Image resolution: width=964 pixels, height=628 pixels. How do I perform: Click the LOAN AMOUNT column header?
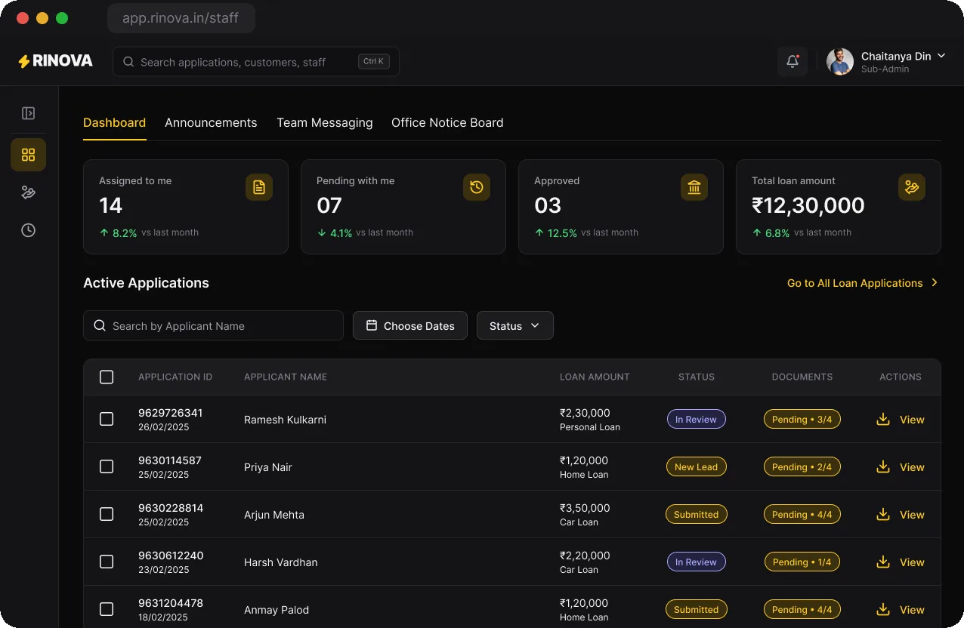595,377
